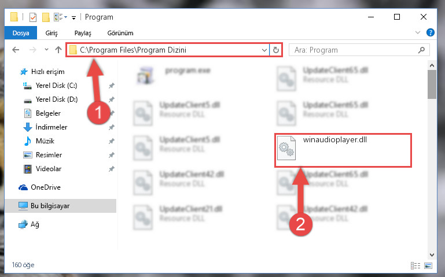Switch to large thumbnails view icon
445x277 pixels.
[428, 265]
